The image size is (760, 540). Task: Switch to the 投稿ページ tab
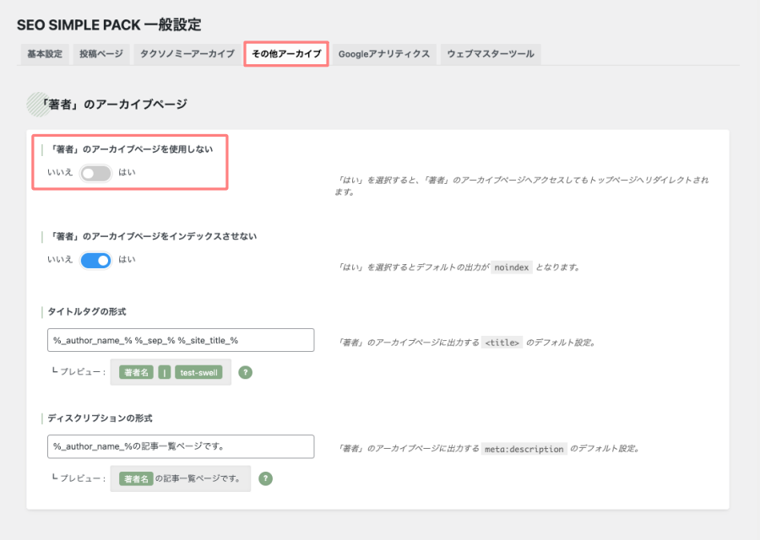(101, 54)
